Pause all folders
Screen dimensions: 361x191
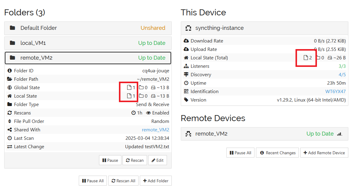click(93, 181)
